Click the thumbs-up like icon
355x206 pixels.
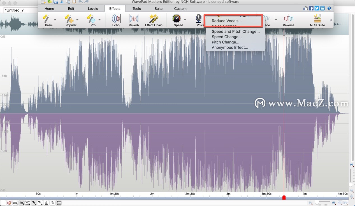point(305,8)
